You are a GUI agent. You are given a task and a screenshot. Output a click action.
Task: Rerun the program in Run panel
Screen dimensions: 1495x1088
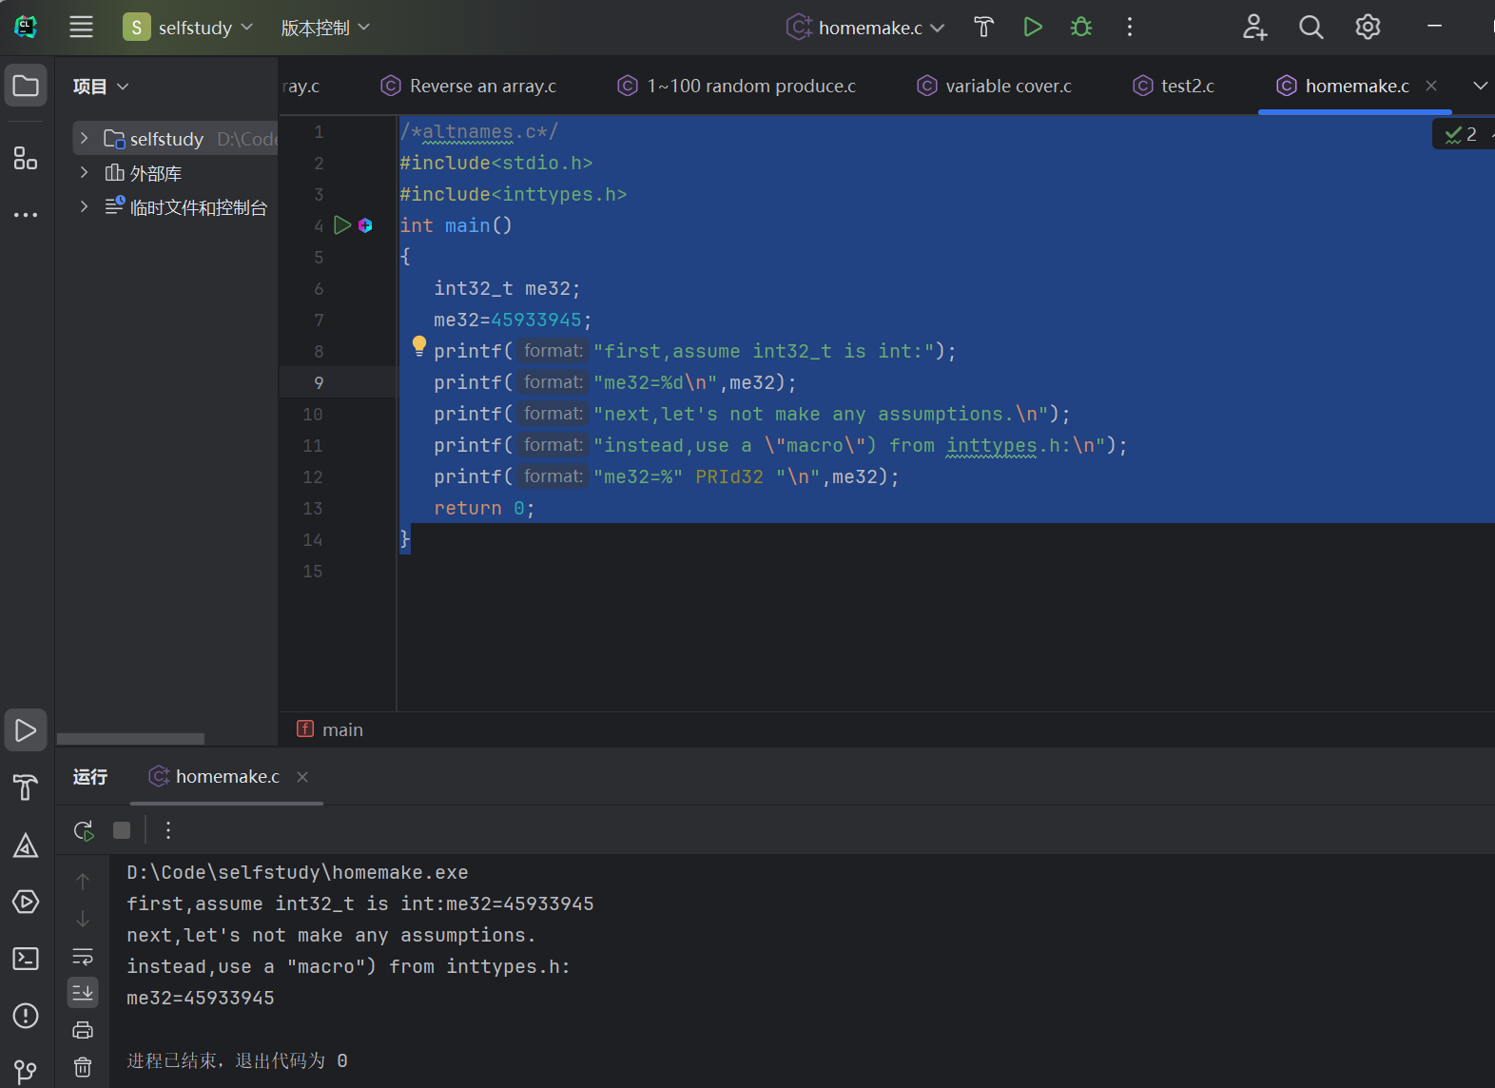[84, 830]
